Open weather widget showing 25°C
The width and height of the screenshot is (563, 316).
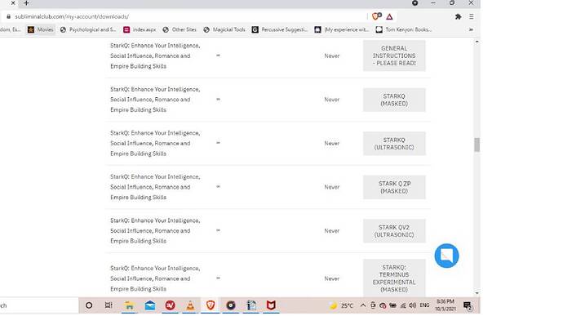coord(341,305)
